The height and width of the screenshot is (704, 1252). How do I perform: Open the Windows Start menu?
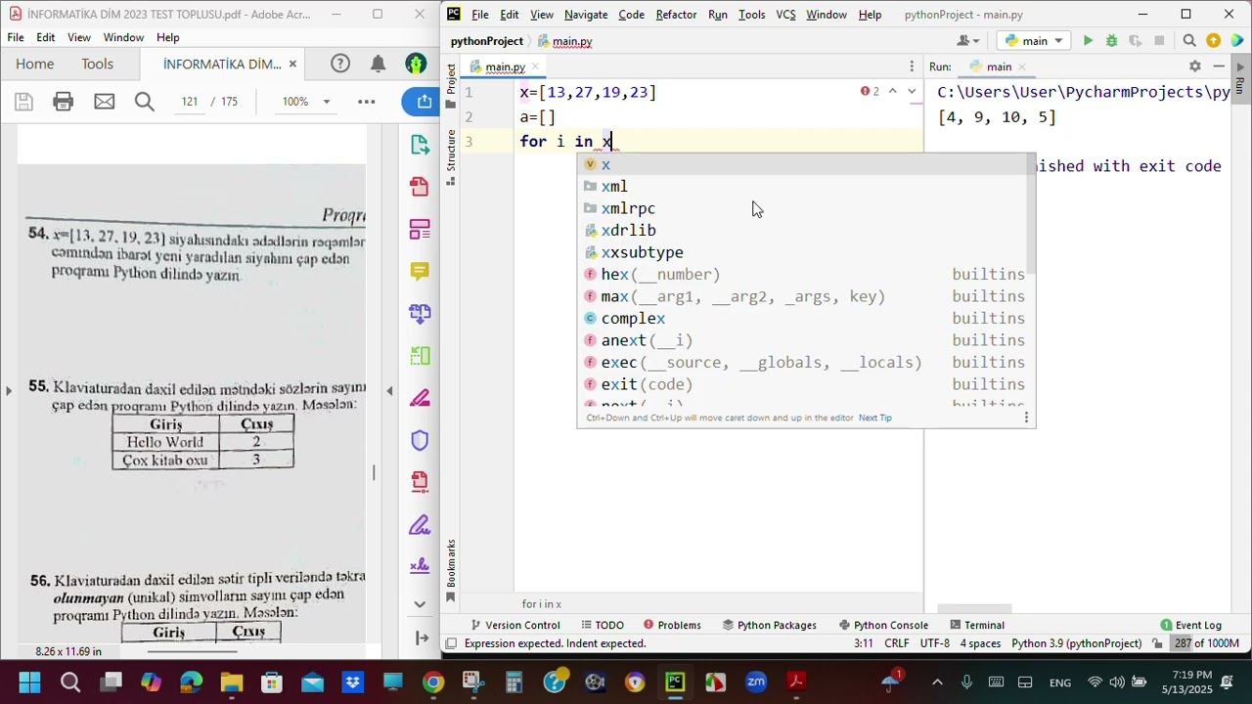pyautogui.click(x=29, y=682)
